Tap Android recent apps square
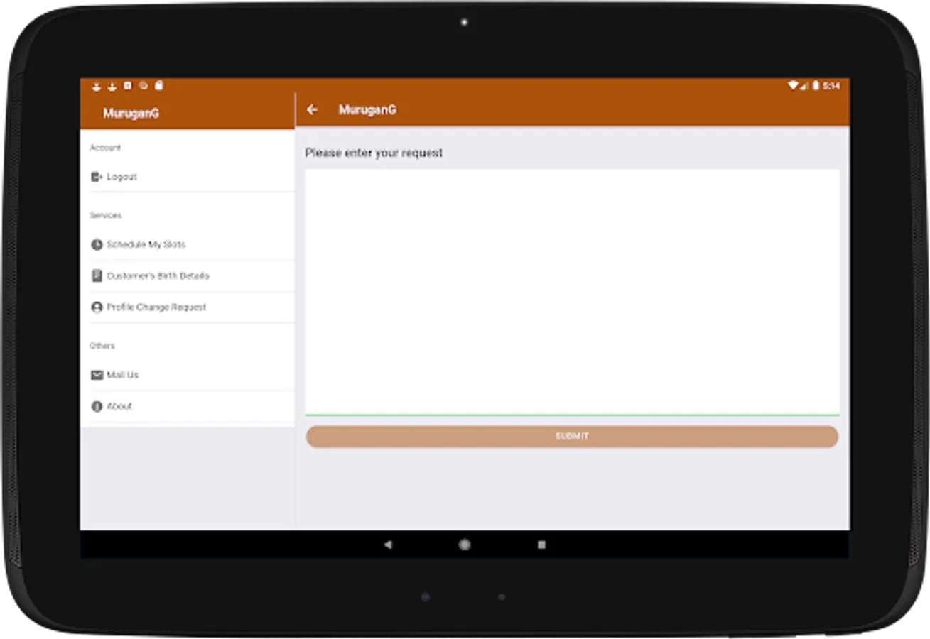The height and width of the screenshot is (639, 930). pos(541,545)
